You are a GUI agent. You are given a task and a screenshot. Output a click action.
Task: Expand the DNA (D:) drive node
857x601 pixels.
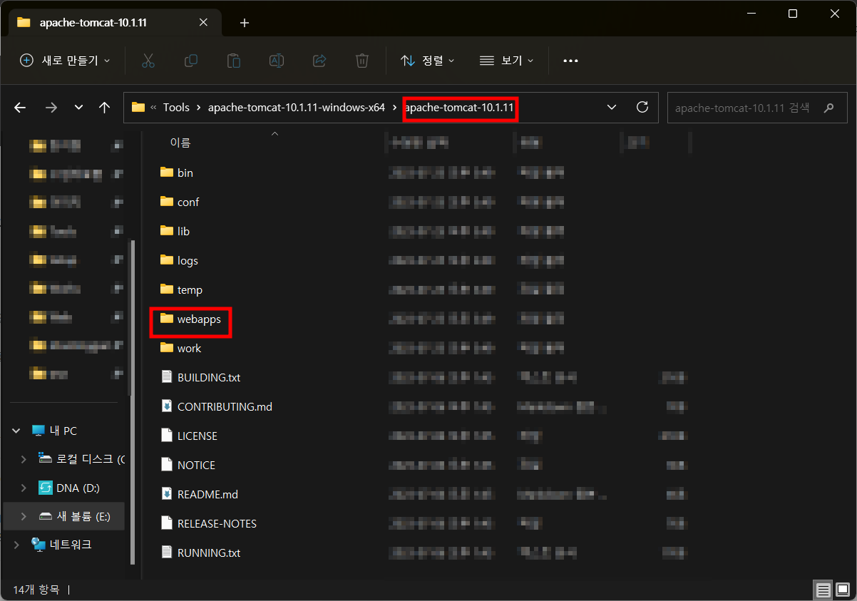coord(24,488)
